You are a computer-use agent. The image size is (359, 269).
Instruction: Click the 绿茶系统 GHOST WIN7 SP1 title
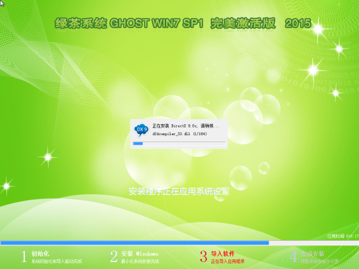(x=129, y=23)
